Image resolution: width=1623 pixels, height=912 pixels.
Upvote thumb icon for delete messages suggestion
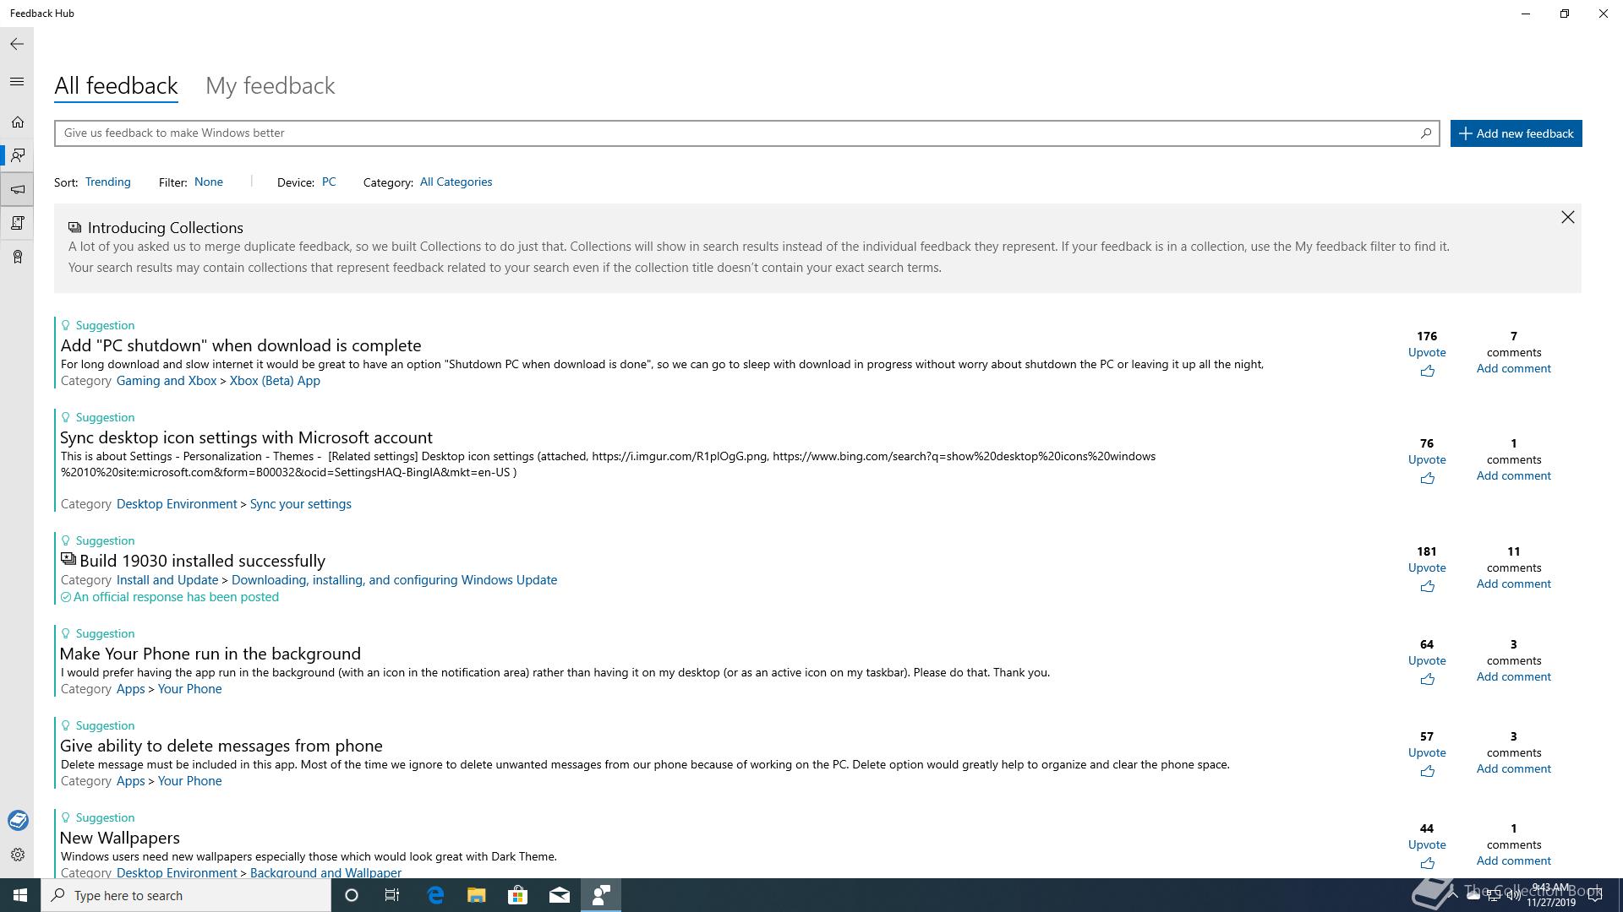coord(1427,771)
